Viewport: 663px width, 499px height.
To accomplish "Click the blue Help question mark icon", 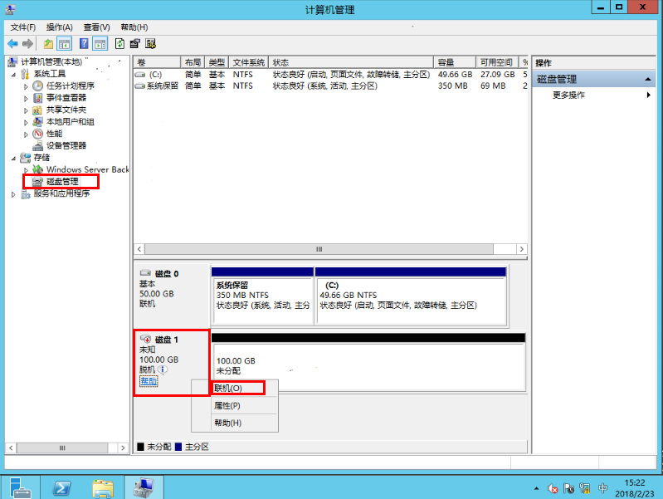I will 84,43.
